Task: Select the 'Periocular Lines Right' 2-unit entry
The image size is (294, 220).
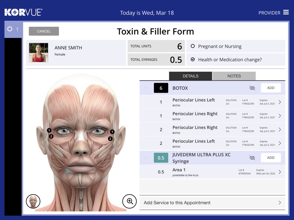Action: [212, 130]
